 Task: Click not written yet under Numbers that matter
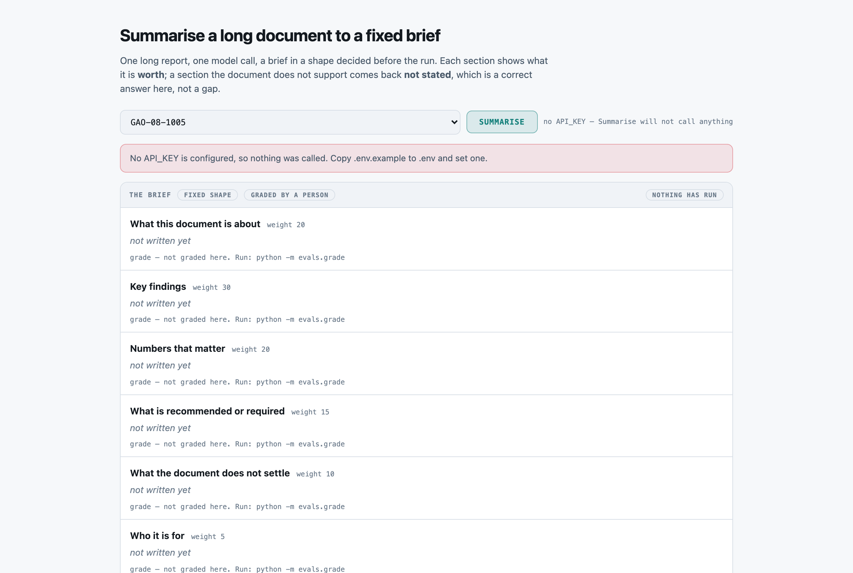click(x=160, y=365)
